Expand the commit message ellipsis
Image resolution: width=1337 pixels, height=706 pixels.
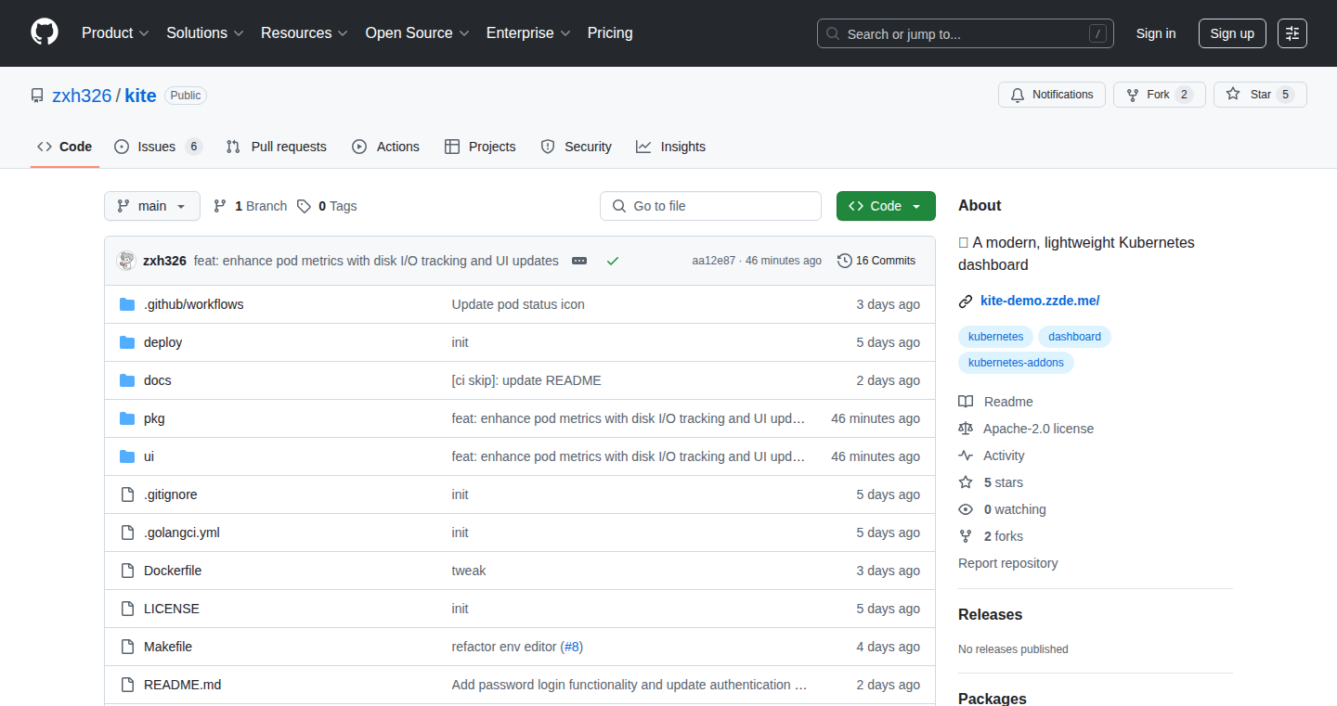579,261
